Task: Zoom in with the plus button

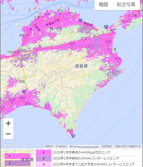Action: coord(8,123)
